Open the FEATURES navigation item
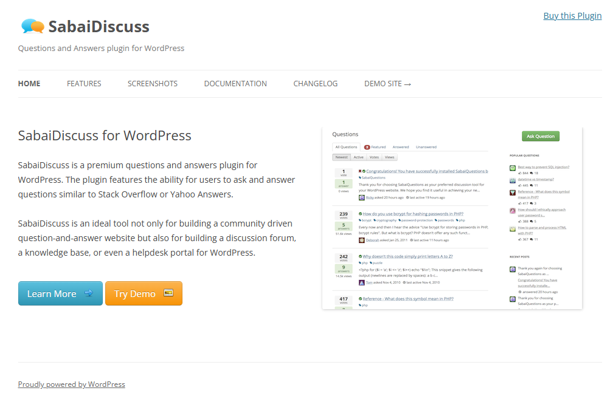The width and height of the screenshot is (610, 396). (84, 84)
